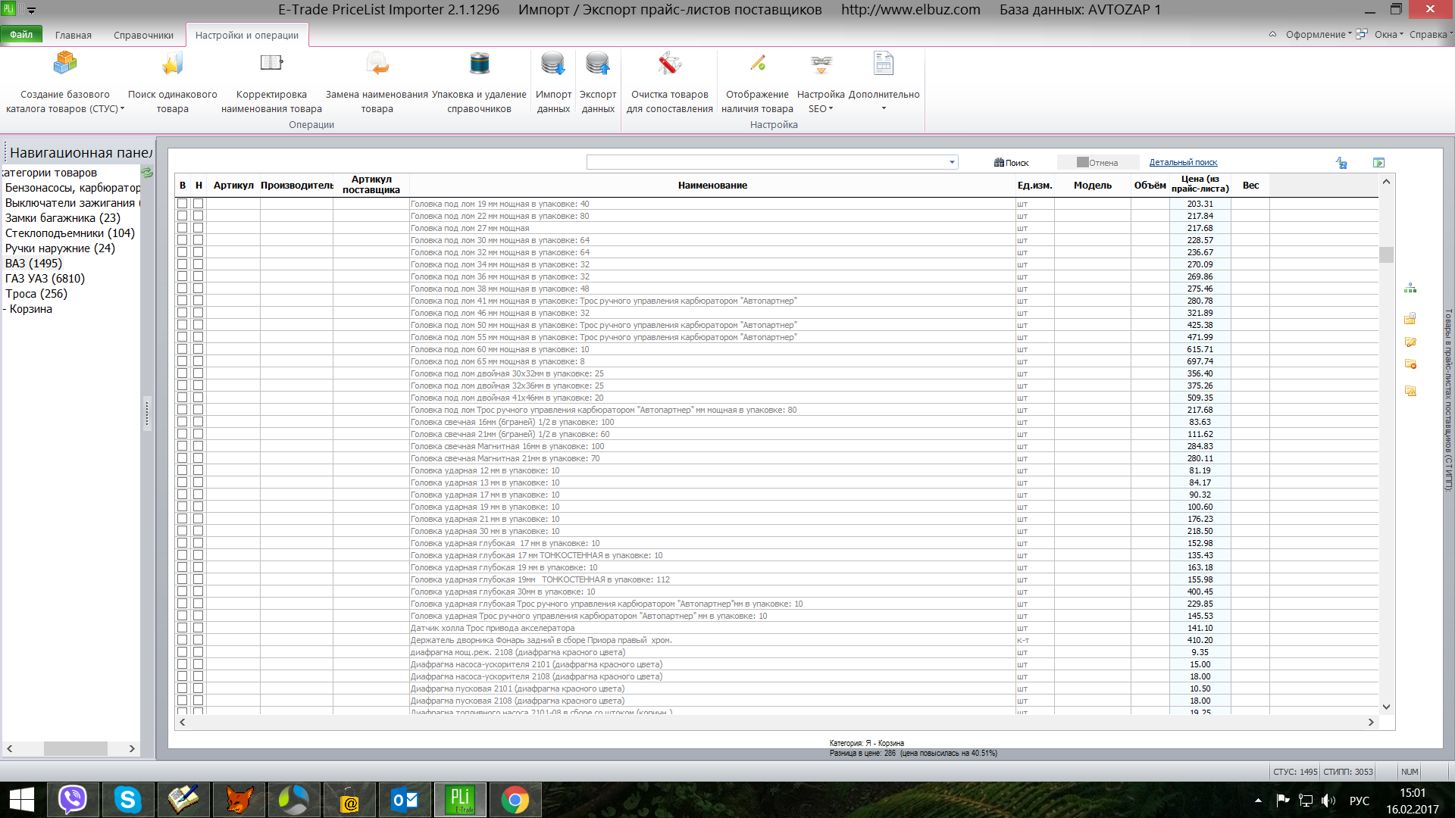This screenshot has width=1455, height=818.
Task: Tick В checkbox for 'Головка ударная 12 мм' row
Action: [183, 470]
